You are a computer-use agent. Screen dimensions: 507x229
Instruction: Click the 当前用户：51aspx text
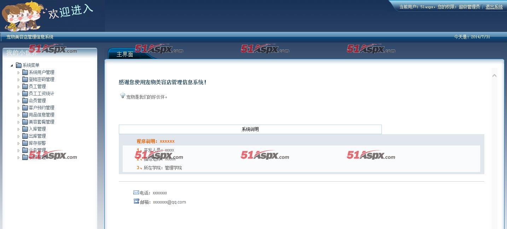coord(417,7)
